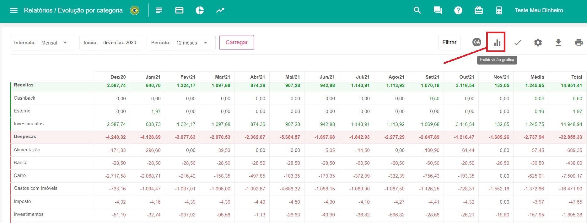Toggle the CA round badge option
The image size is (587, 223).
click(x=477, y=42)
